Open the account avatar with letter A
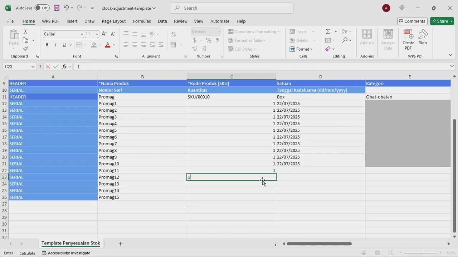458x257 pixels. (386, 8)
